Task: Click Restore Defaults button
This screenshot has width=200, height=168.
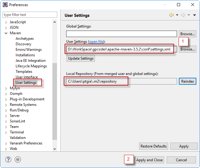Action: 153,146
